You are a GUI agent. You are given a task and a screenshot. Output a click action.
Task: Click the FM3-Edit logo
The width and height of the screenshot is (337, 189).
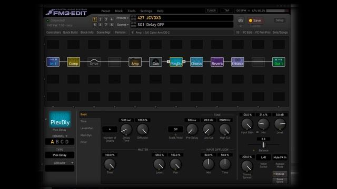[x=67, y=13]
